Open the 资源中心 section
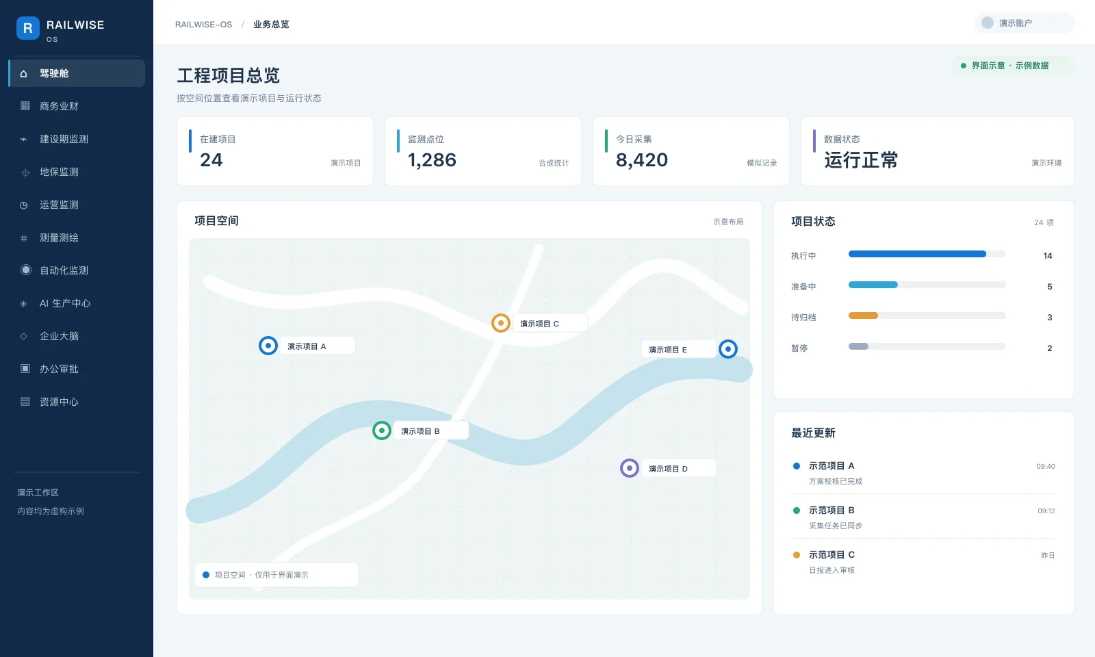The height and width of the screenshot is (657, 1095). [77, 402]
